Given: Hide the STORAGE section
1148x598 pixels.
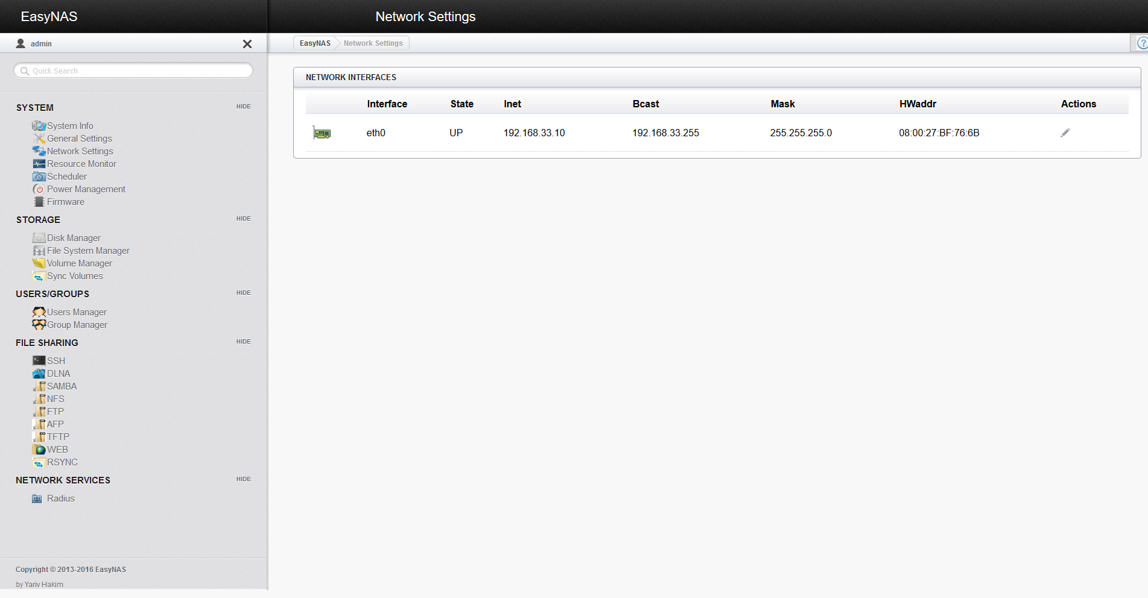Looking at the screenshot, I should tap(244, 219).
